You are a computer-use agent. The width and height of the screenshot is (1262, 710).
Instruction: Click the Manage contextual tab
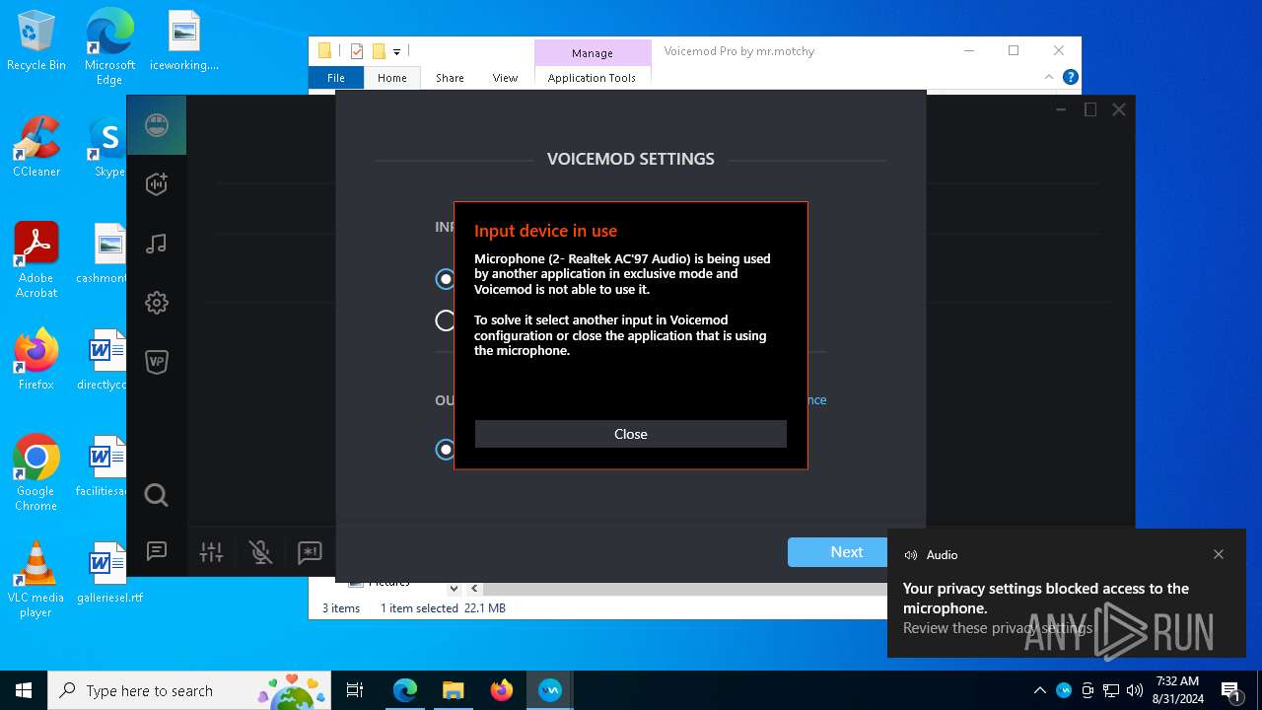point(592,53)
